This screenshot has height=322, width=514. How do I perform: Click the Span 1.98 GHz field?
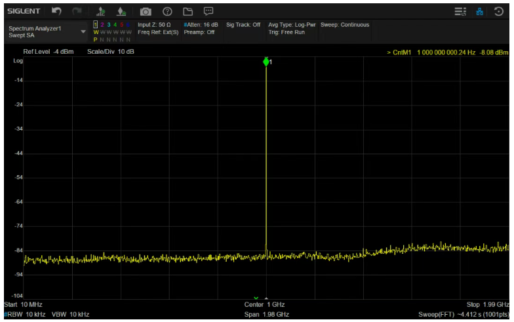pyautogui.click(x=266, y=315)
